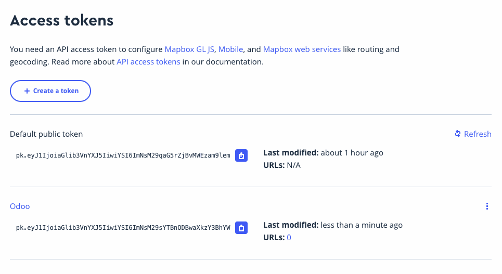Click the Default public token label
The width and height of the screenshot is (502, 274).
point(46,134)
